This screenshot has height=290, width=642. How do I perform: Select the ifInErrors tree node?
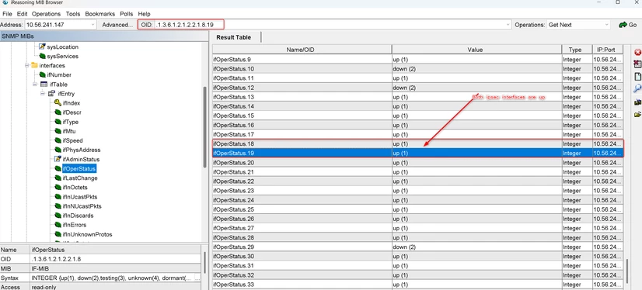click(74, 225)
